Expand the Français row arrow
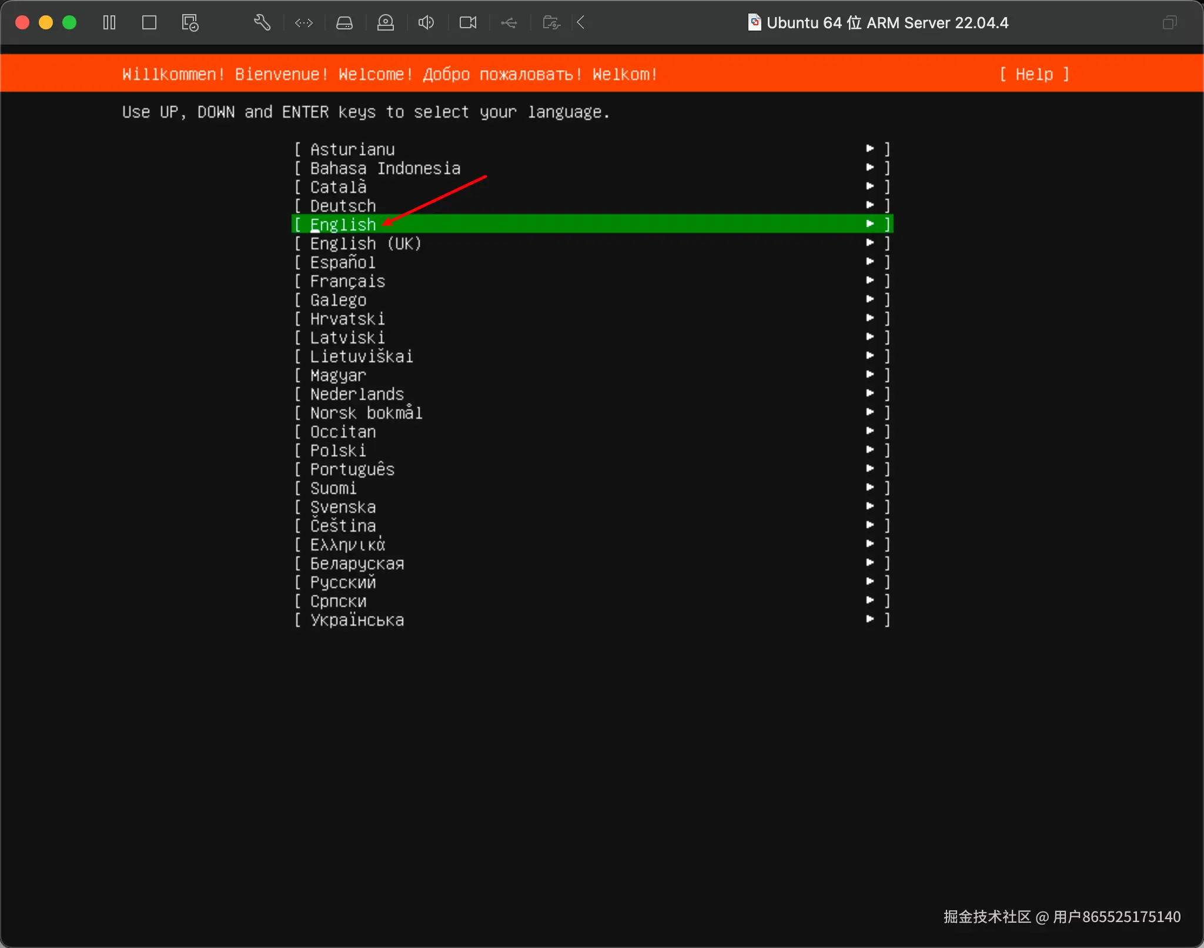This screenshot has width=1204, height=948. [870, 281]
